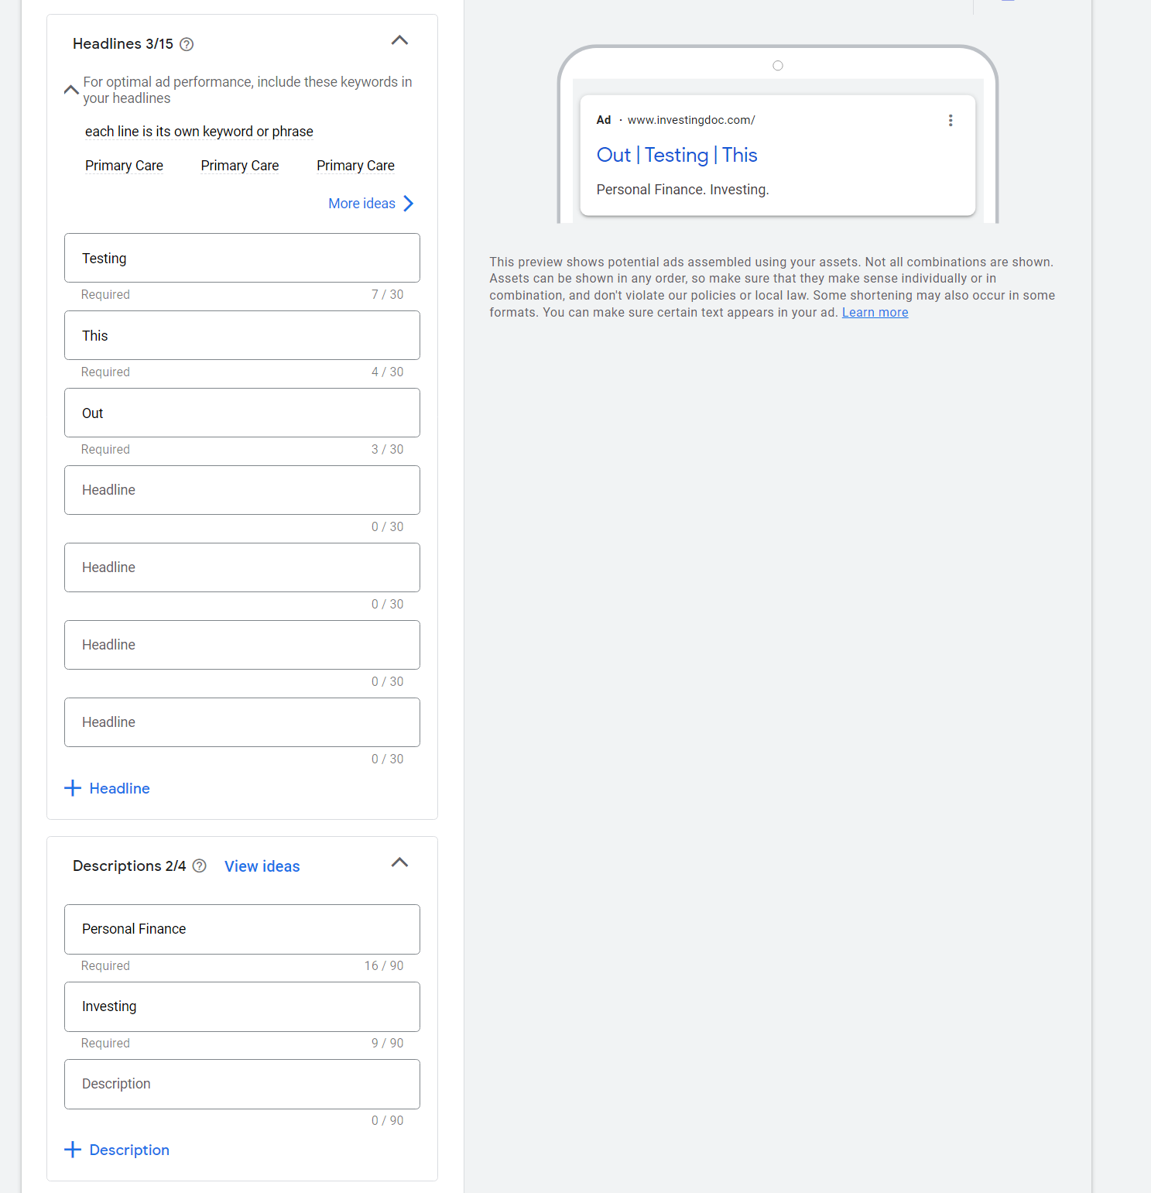Screen dimensions: 1151x1193
Task: Collapse the Headlines section
Action: click(399, 40)
